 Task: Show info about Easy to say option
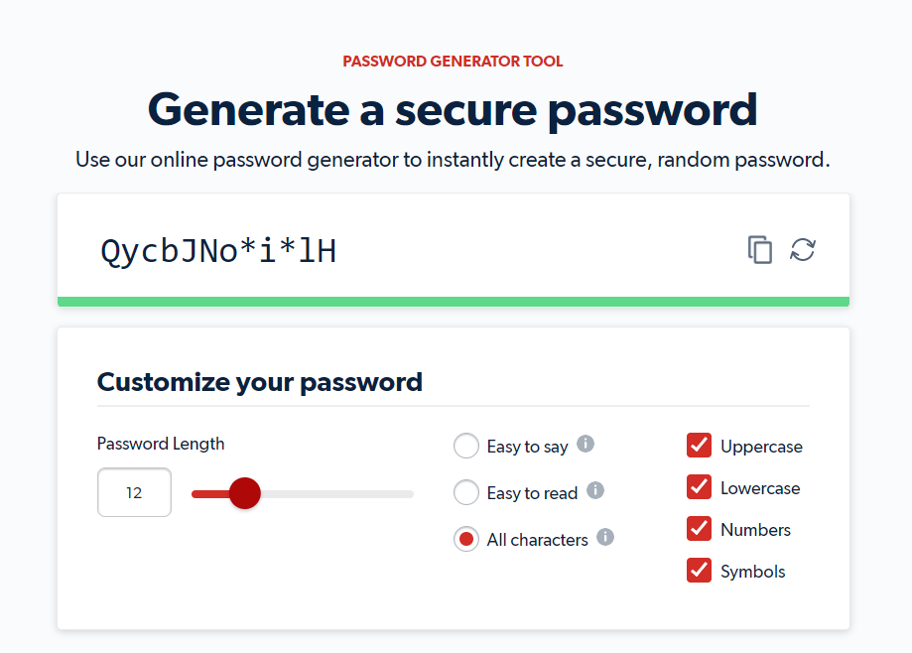[586, 445]
